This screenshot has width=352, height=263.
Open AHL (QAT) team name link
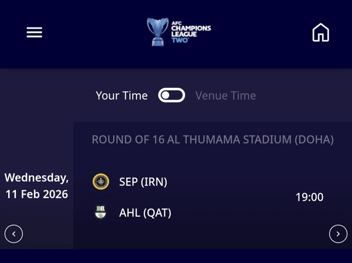[145, 213]
